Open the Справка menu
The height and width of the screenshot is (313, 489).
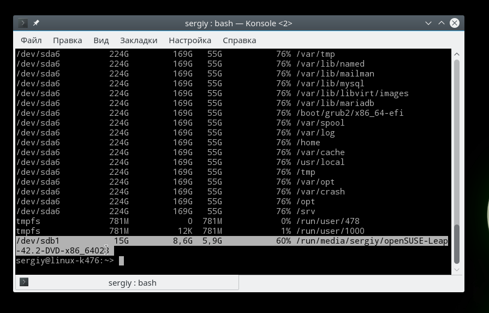(239, 40)
